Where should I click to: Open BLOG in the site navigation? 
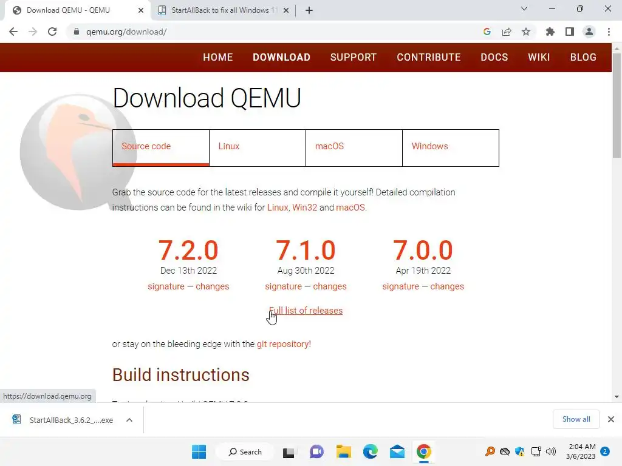pyautogui.click(x=583, y=58)
